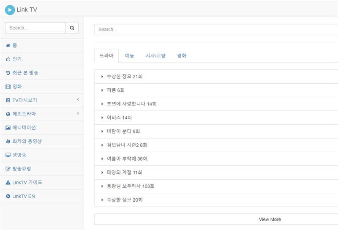The image size is (338, 230).
Task: Click the film strip 영화 icon
Action: coord(8,87)
